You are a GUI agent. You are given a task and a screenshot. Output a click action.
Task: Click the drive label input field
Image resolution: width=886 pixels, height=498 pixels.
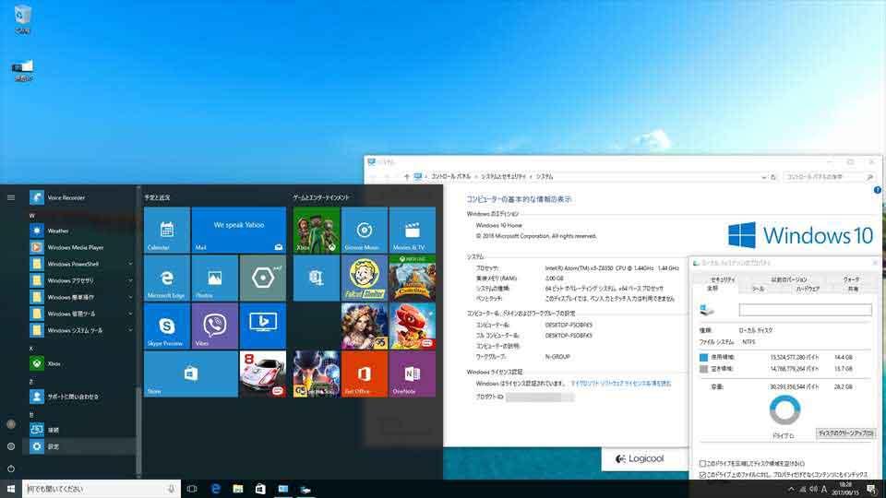[805, 310]
